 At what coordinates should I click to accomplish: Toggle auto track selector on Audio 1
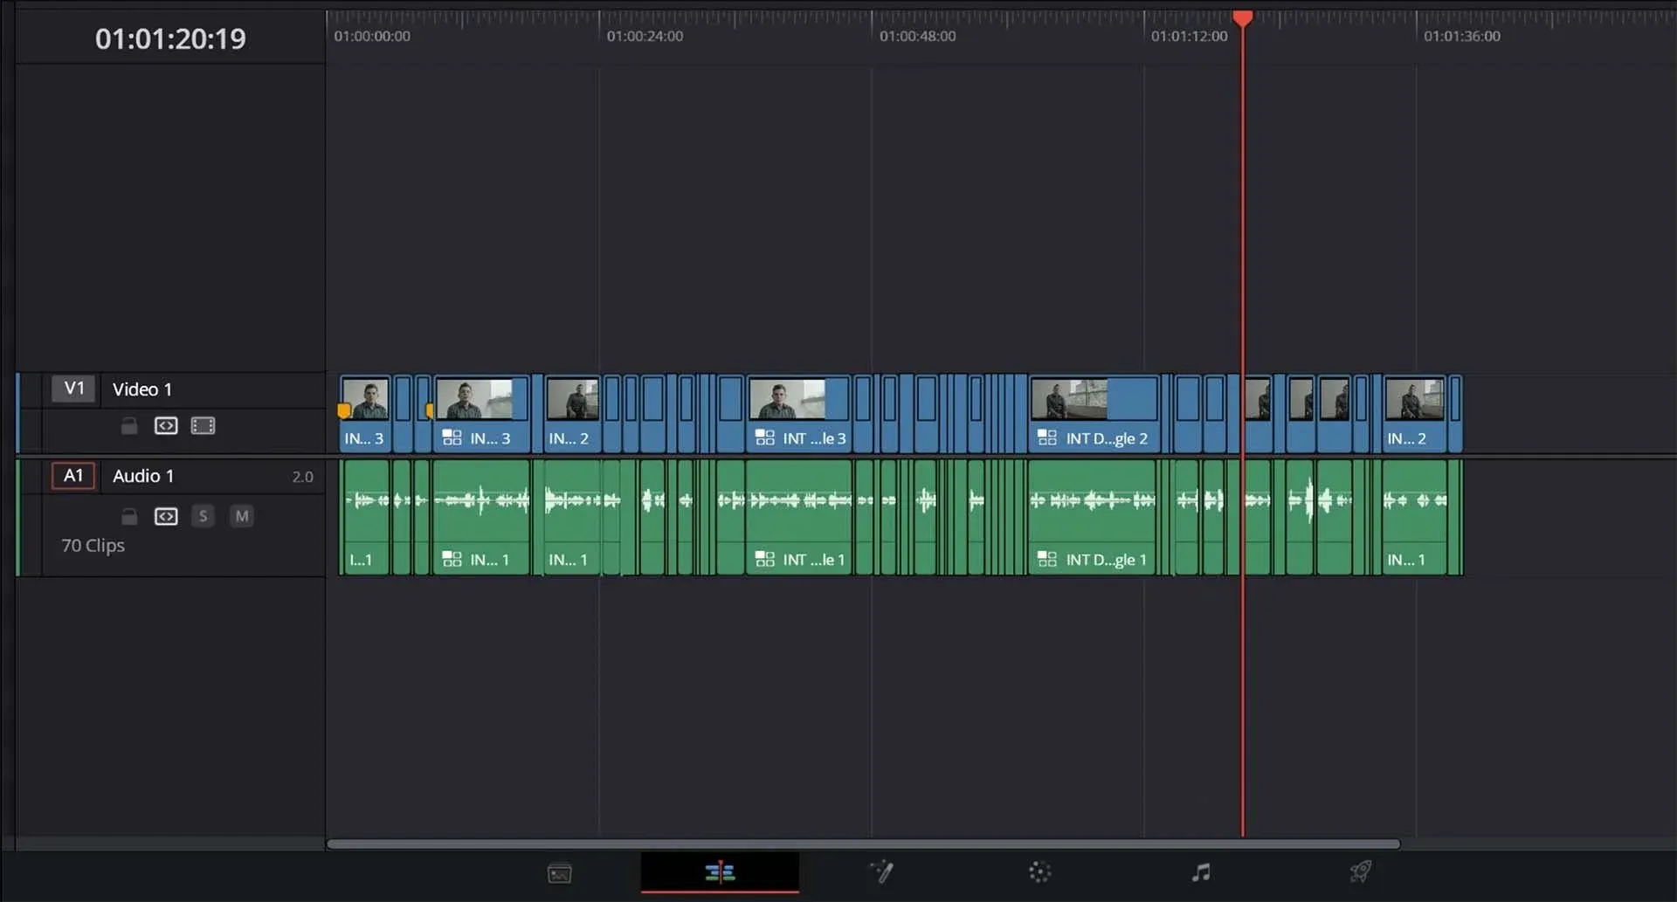(x=166, y=516)
